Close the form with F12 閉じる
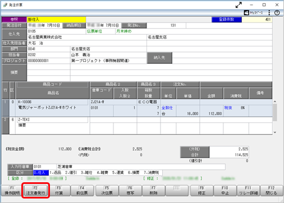Image resolution: width=284 pixels, height=203 pixels. pos(272,191)
